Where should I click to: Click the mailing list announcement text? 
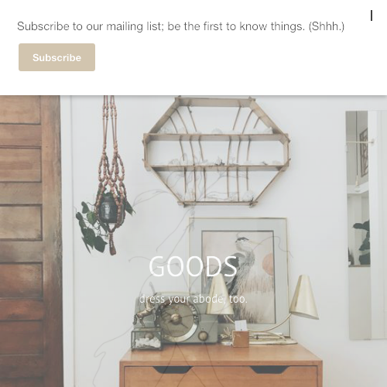[x=180, y=26]
